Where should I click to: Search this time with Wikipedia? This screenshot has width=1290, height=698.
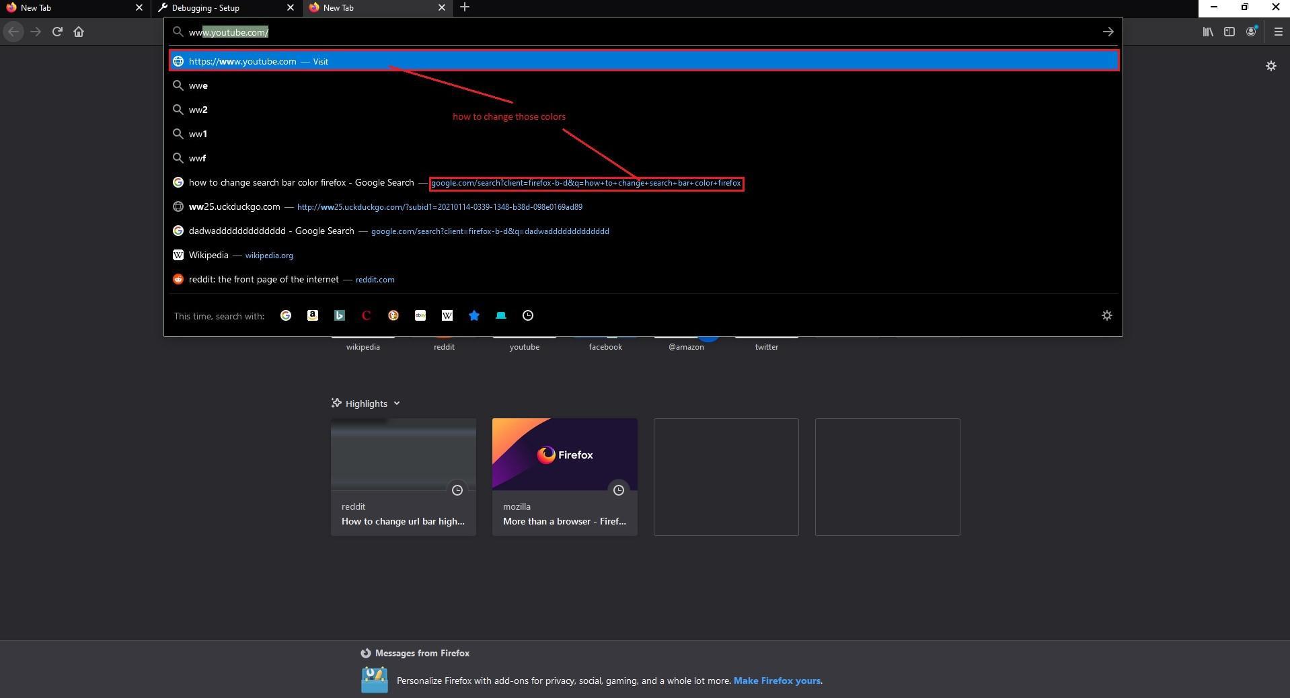point(447,315)
